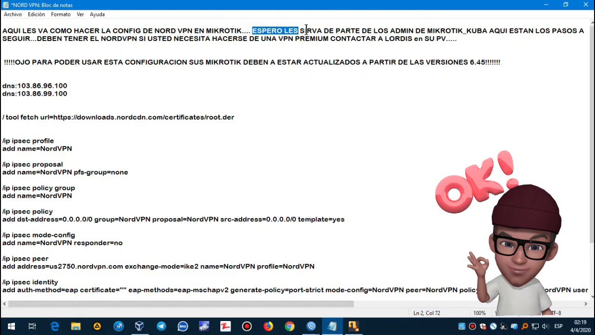595x335 pixels.
Task: Click the line dns:103.86.96.100
Action: pos(35,86)
